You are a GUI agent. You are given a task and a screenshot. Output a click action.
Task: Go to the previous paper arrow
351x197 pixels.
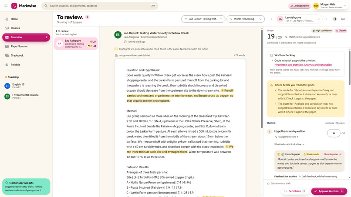pyautogui.click(x=271, y=19)
